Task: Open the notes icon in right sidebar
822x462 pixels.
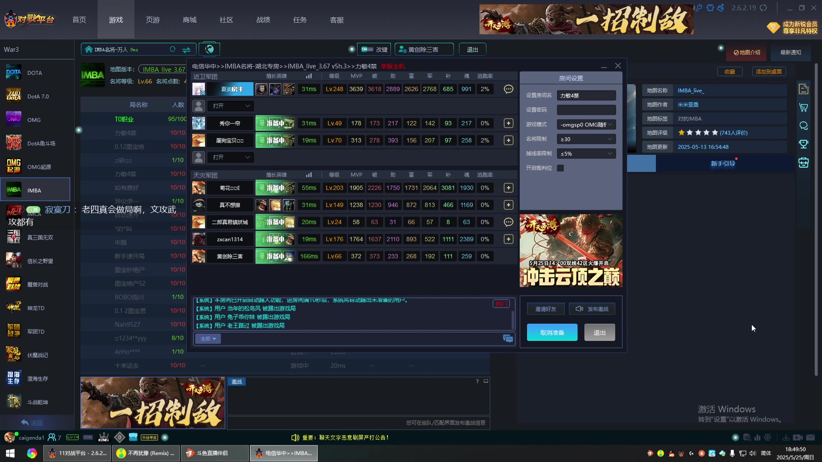Action: [x=804, y=89]
